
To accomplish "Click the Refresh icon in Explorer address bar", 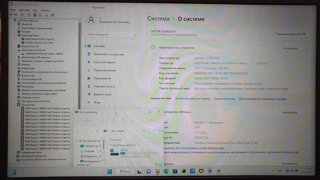I will coord(144,131).
